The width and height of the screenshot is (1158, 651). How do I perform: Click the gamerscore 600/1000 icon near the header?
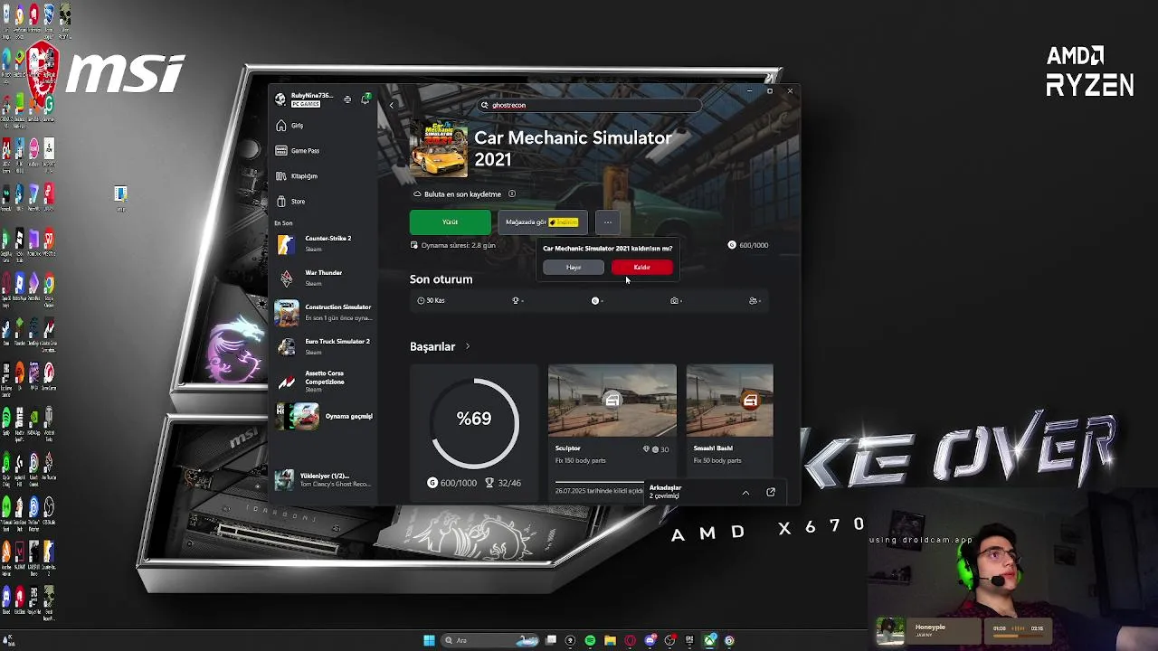tap(732, 245)
